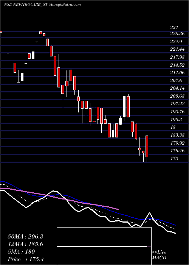Screen dimensions: 189x265
Task: Select the tall white candle near 200
Action: pos(124,106)
